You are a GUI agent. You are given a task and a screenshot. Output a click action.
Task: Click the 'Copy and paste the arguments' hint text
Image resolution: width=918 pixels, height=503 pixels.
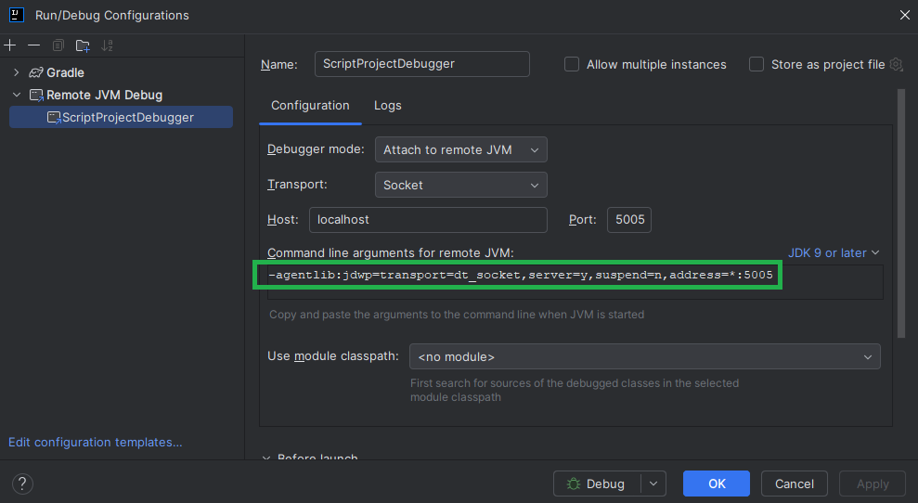[x=457, y=315]
